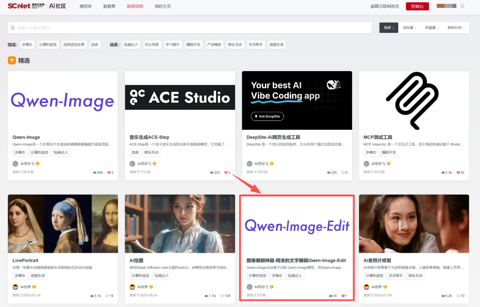Click 生活帮手 tag on AI老照片修复 card
The width and height of the screenshot is (480, 307).
click(x=396, y=276)
